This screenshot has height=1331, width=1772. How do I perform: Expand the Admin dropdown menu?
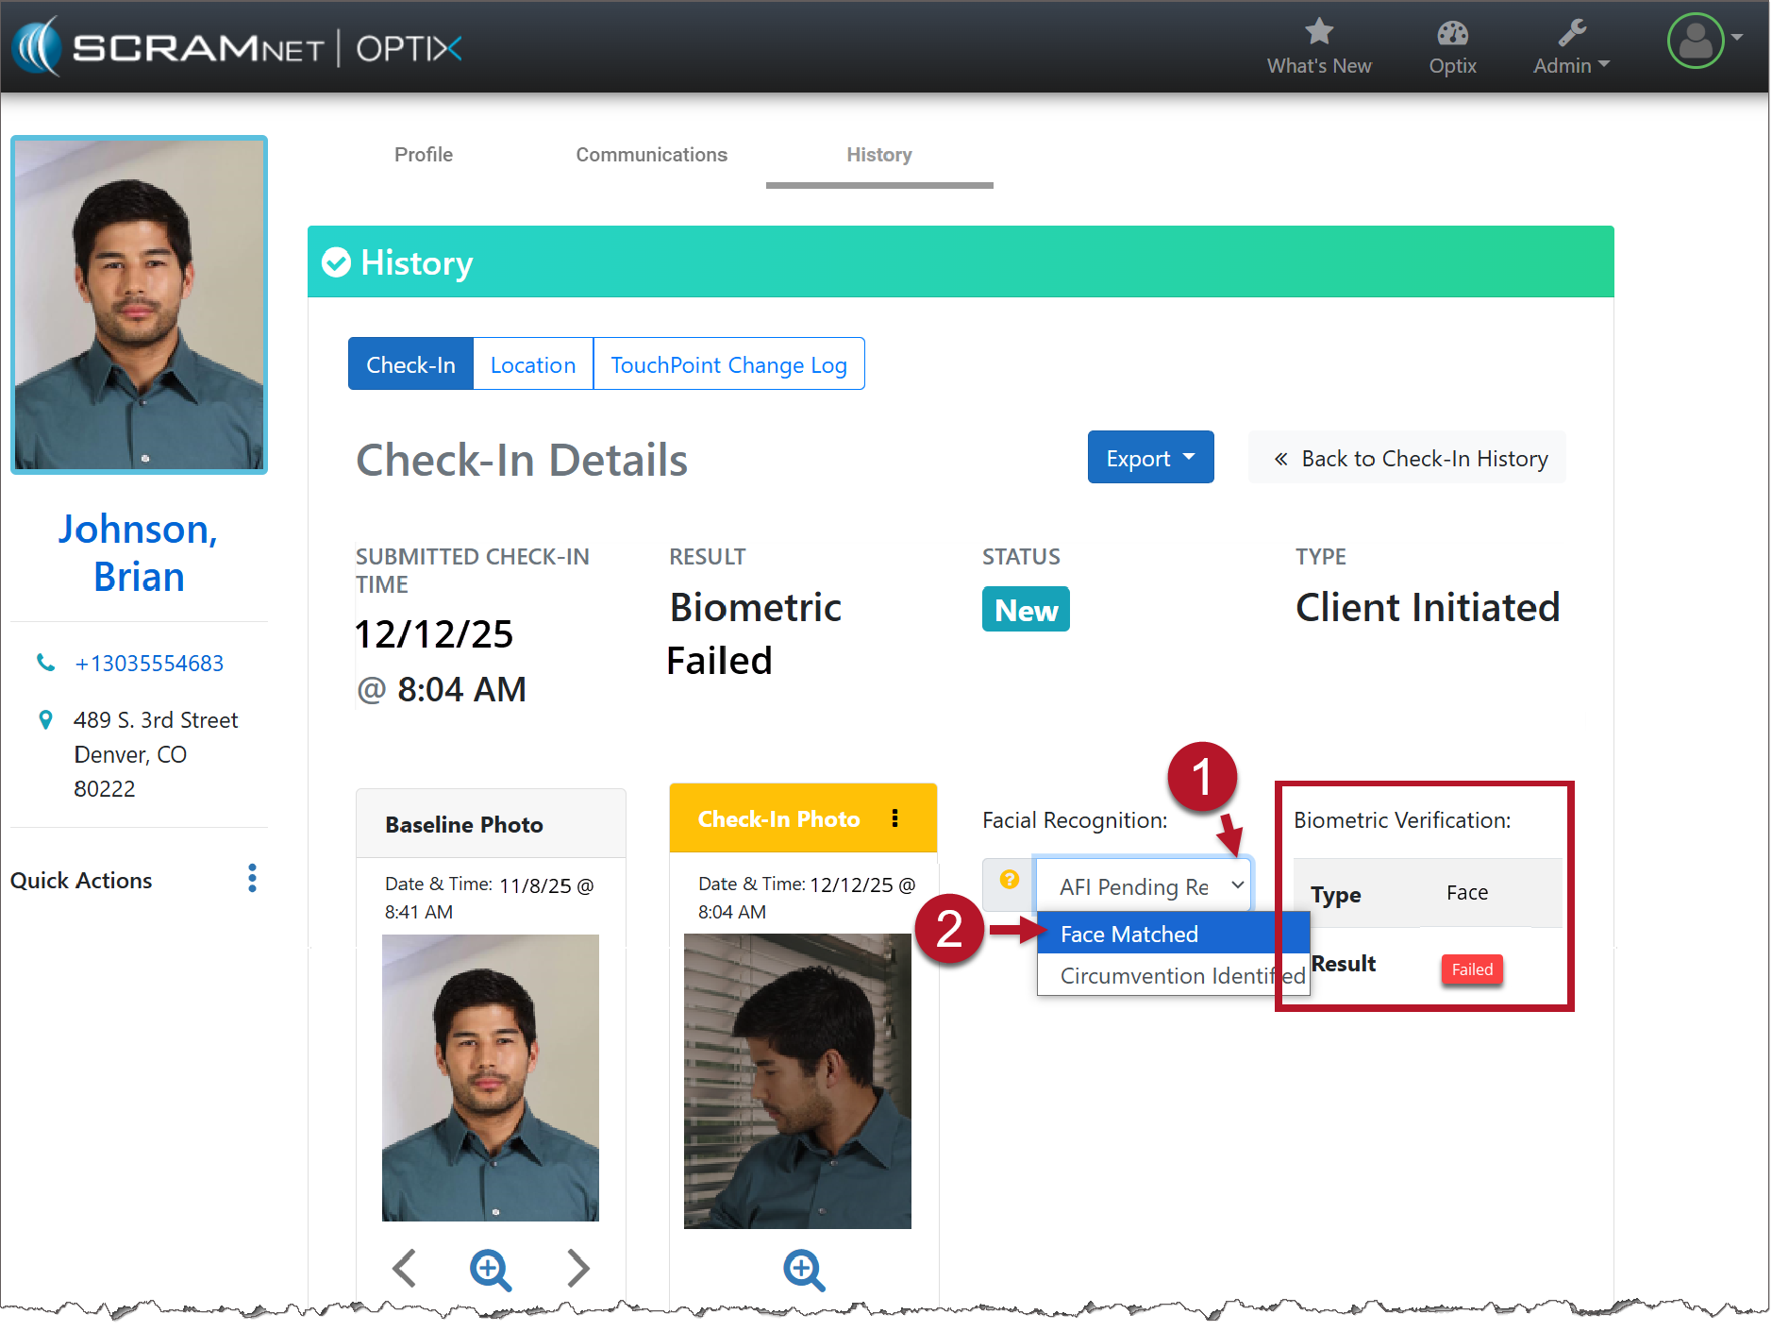1570,65
